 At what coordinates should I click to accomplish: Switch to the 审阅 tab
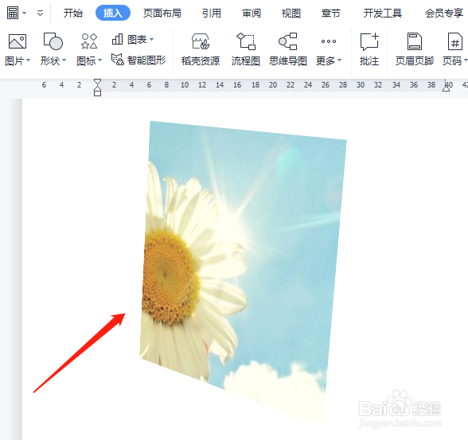252,13
